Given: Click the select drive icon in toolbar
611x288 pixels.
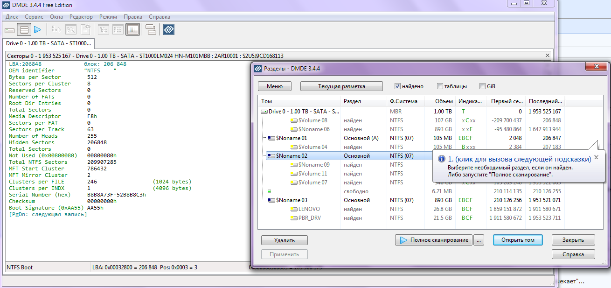Looking at the screenshot, I should pos(10,30).
